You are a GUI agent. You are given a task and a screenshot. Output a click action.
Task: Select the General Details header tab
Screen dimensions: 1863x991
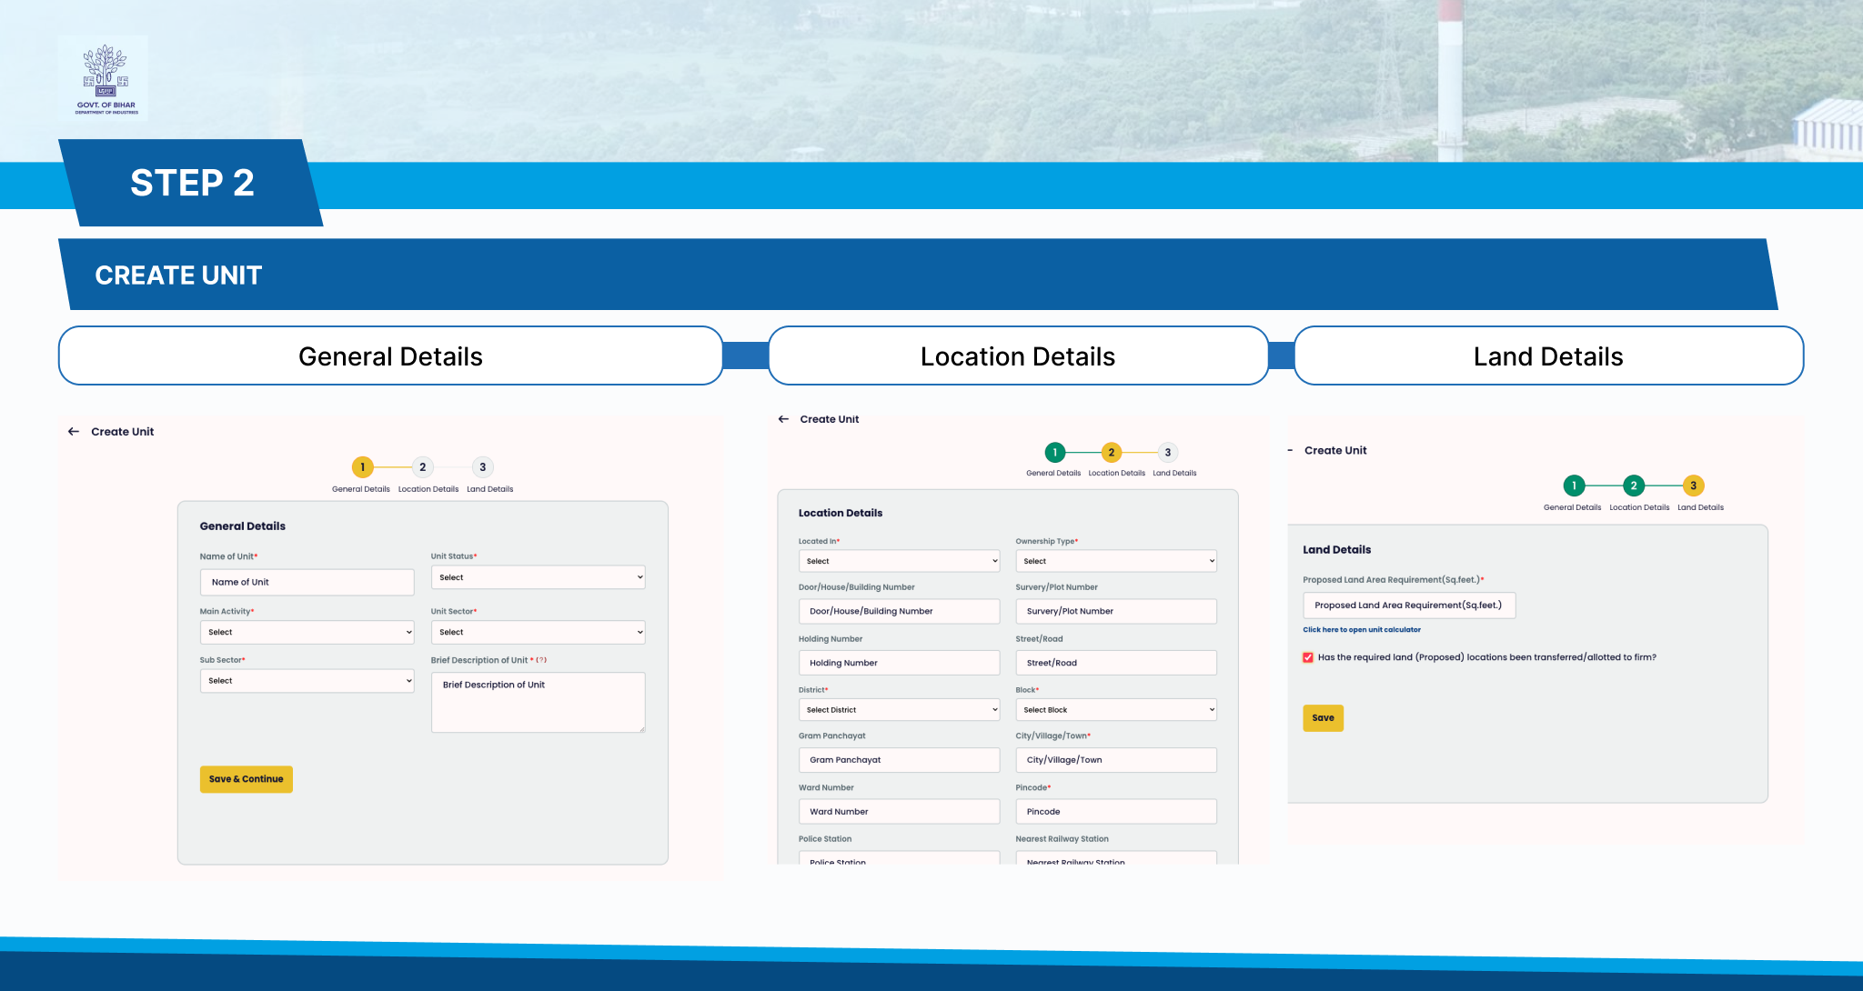coord(390,356)
